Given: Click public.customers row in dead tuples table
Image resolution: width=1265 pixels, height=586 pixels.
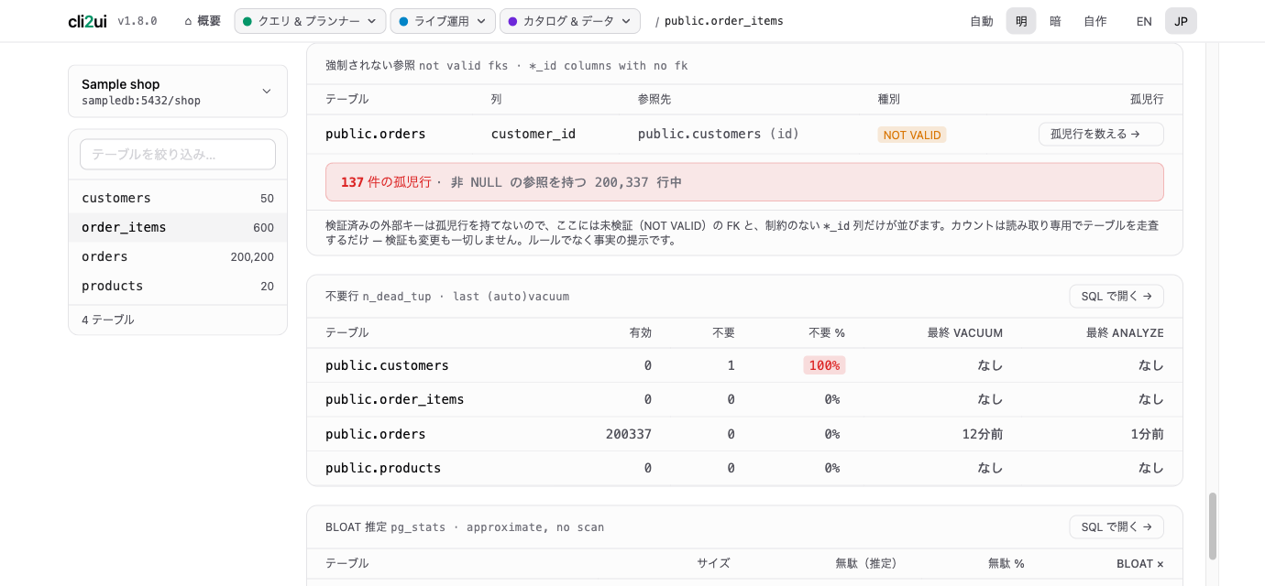Looking at the screenshot, I should (x=744, y=365).
